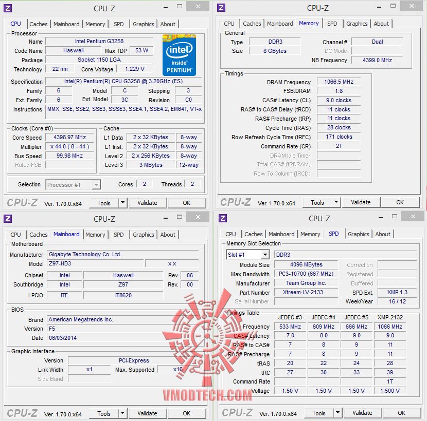This screenshot has width=427, height=421.
Task: Close the SPD tab CPU-Z window
Action: click(413, 216)
